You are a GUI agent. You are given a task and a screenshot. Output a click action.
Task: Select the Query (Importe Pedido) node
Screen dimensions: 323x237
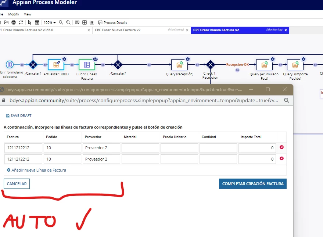coord(295,65)
